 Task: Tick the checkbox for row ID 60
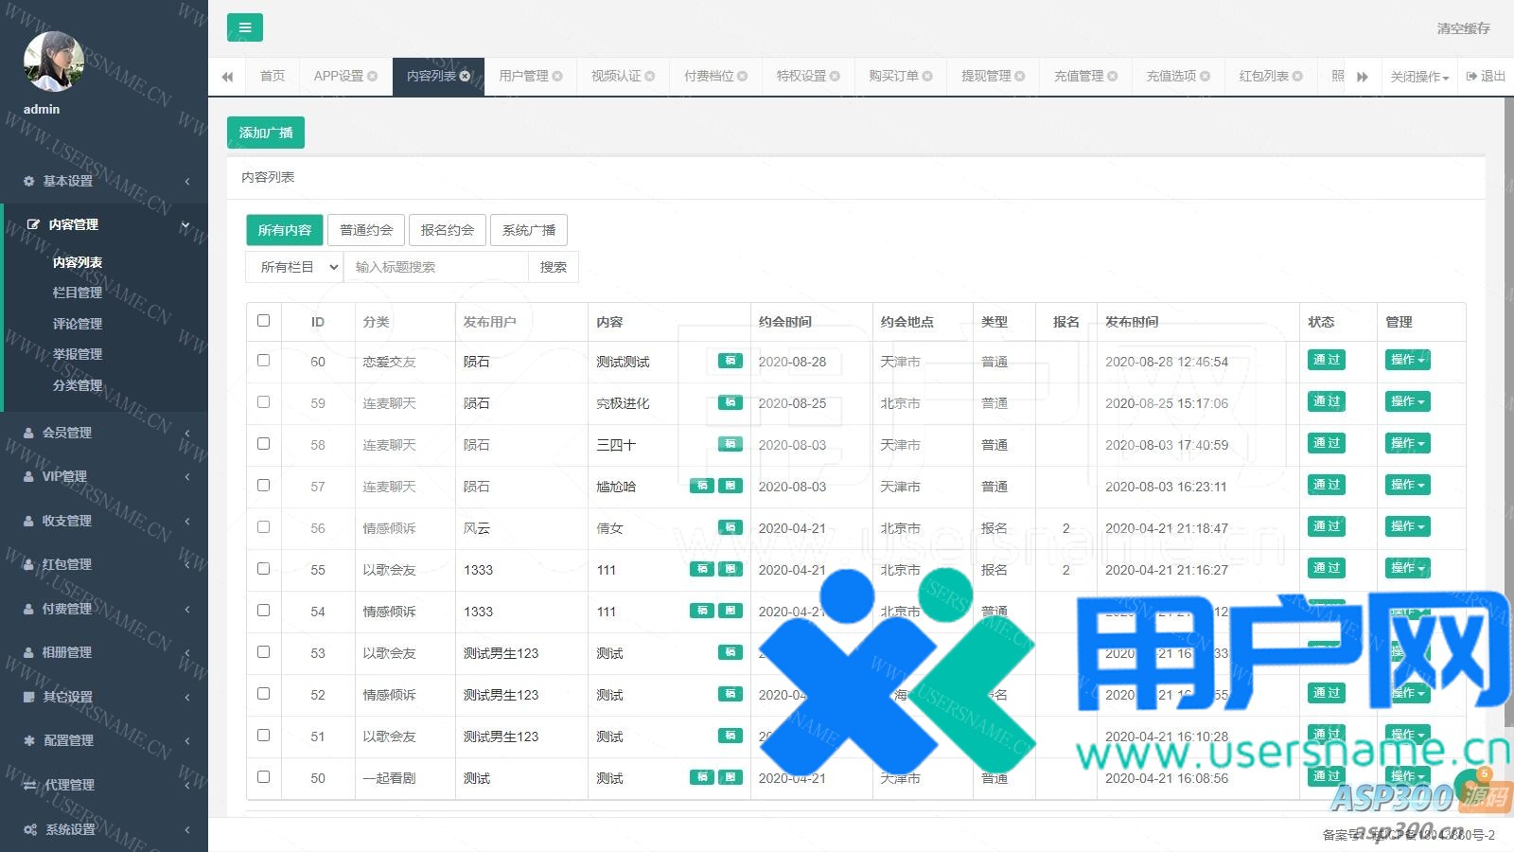point(263,361)
